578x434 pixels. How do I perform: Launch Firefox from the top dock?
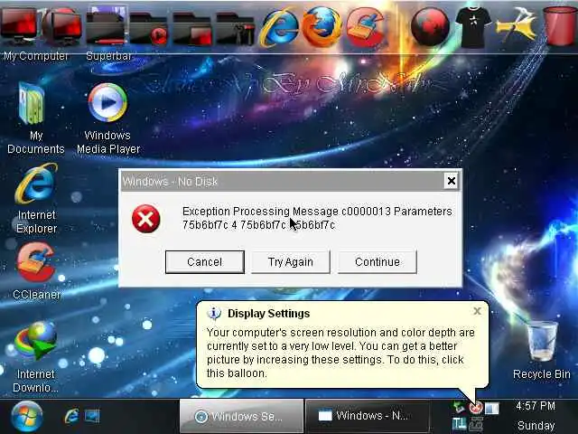point(322,27)
